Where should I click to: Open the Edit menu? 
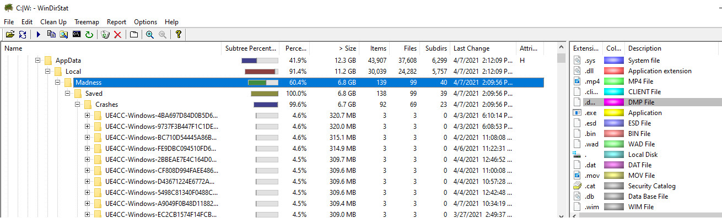pos(27,22)
